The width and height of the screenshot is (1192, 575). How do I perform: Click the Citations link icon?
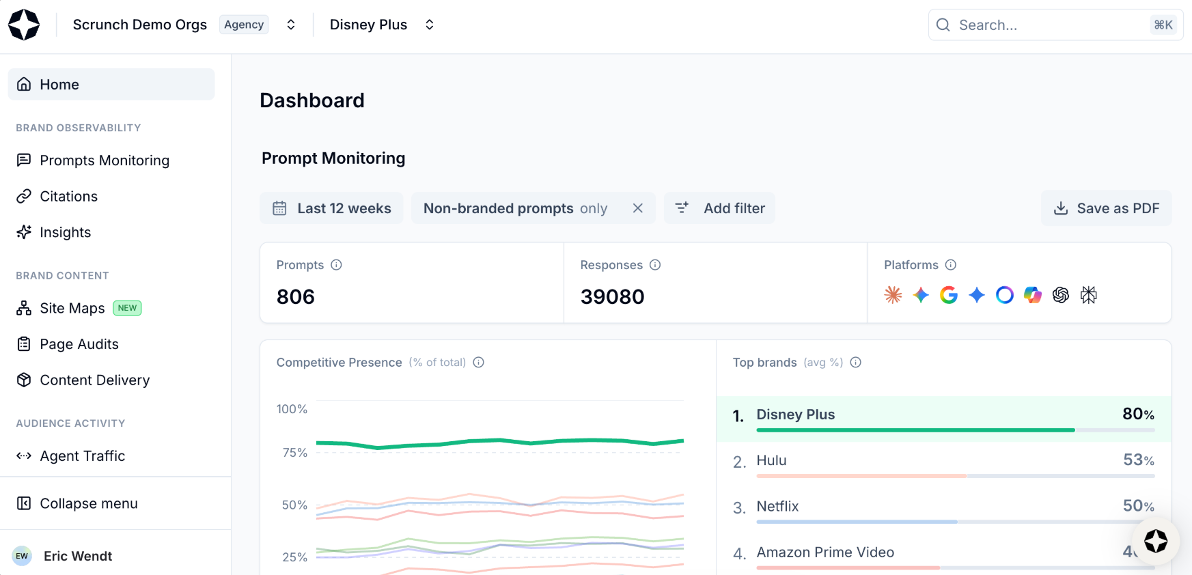point(24,196)
